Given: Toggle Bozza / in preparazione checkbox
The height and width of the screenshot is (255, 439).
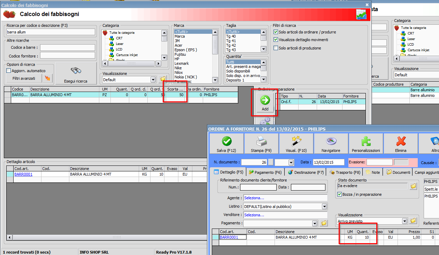Looking at the screenshot, I should click(x=340, y=194).
